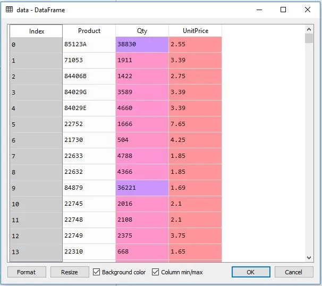Select product cell 71053

pyautogui.click(x=89, y=61)
